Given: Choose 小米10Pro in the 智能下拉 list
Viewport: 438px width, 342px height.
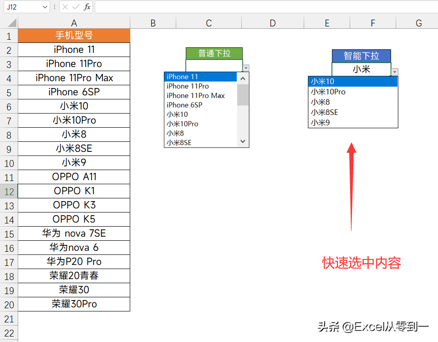Looking at the screenshot, I should pyautogui.click(x=353, y=92).
